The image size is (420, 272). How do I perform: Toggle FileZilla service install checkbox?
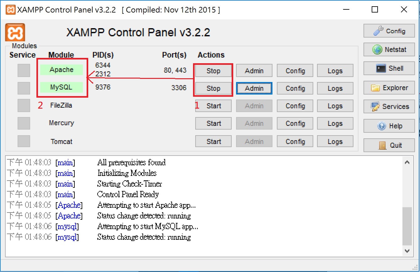click(24, 106)
